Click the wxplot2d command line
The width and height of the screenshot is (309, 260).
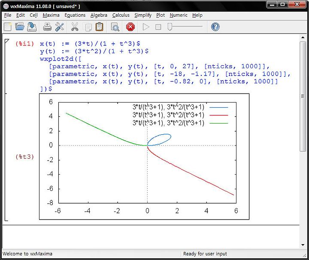tap(61, 59)
